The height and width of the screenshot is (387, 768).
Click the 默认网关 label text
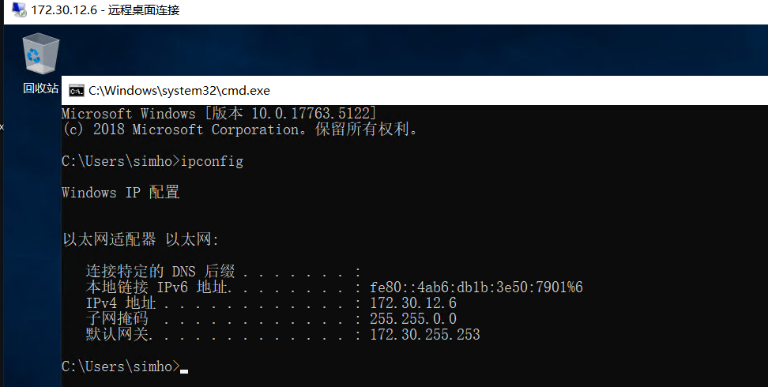click(118, 335)
